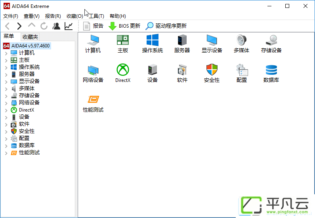The width and height of the screenshot is (315, 218).
Task: Expand the 性能测试 tree node
Action: coord(6,153)
